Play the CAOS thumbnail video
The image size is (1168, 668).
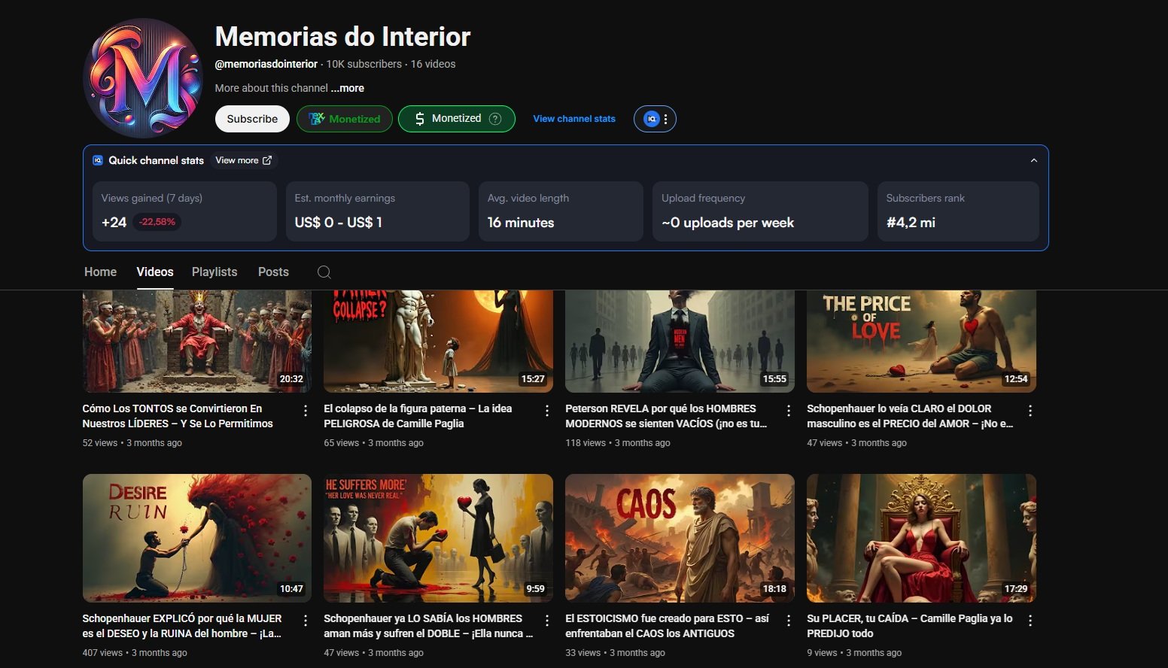tap(680, 538)
